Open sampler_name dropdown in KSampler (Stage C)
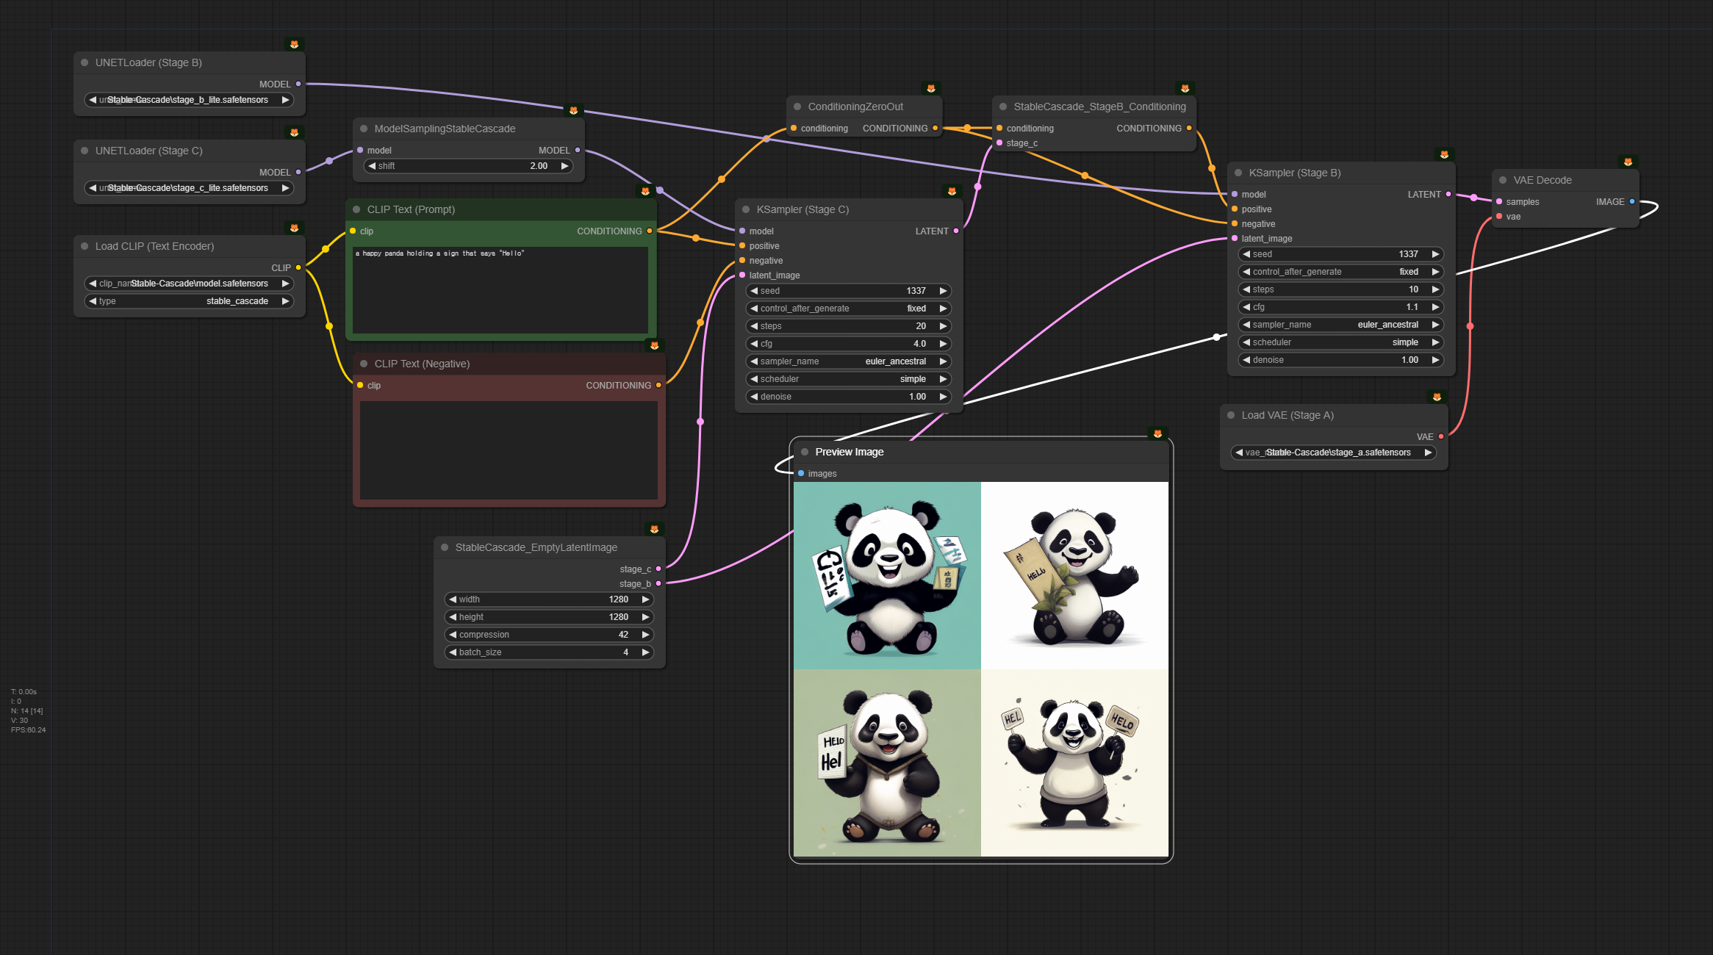 [x=849, y=361]
